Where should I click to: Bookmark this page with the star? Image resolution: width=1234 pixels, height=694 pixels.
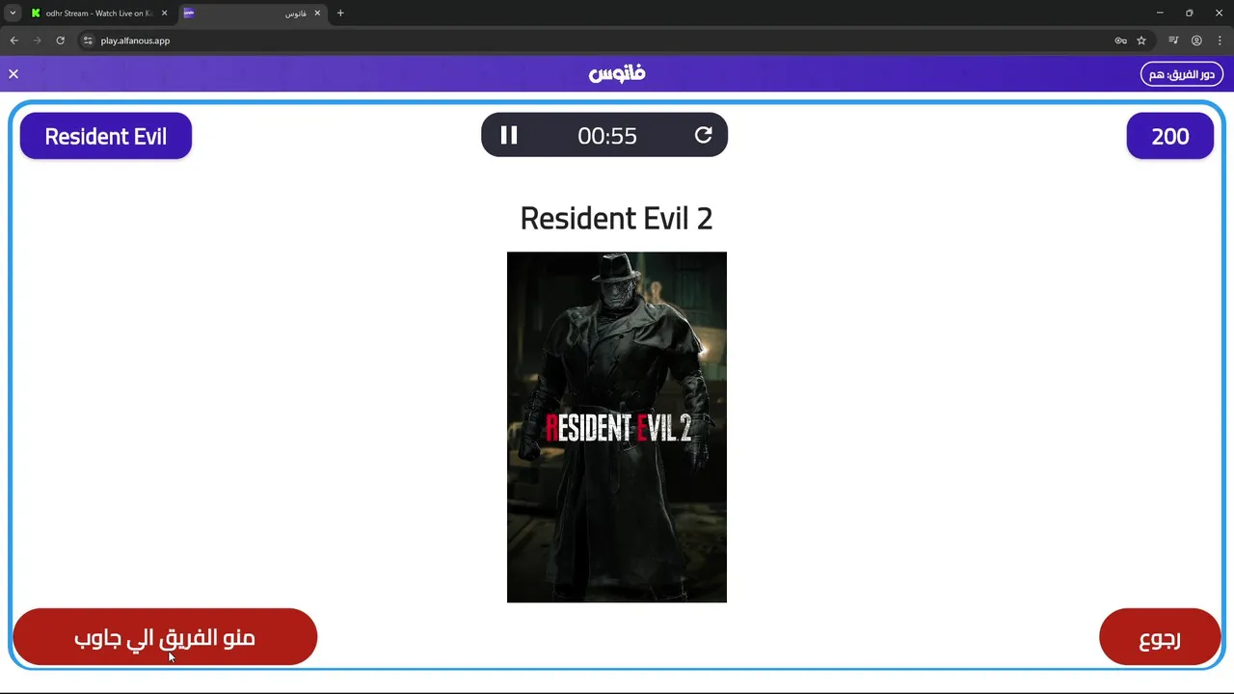click(x=1141, y=40)
